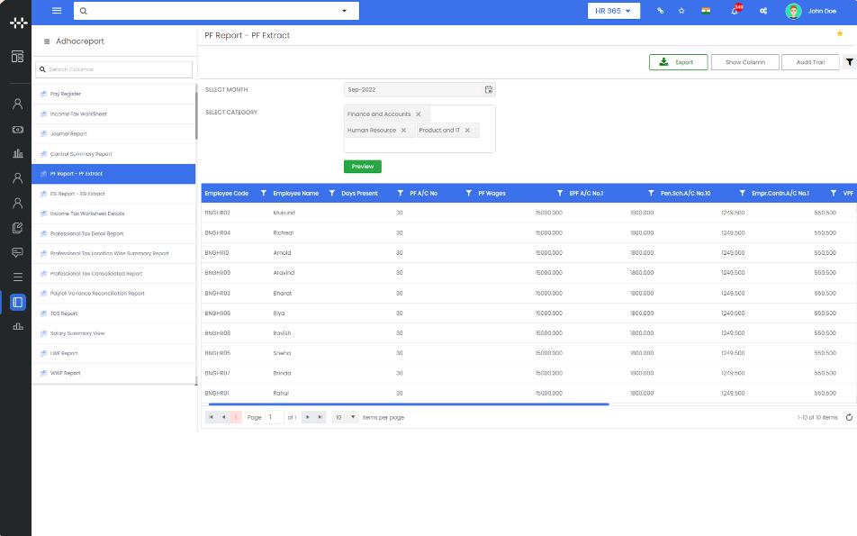Open the filter funnel beside Audit Trail
Screen dimensions: 857x536
[849, 62]
